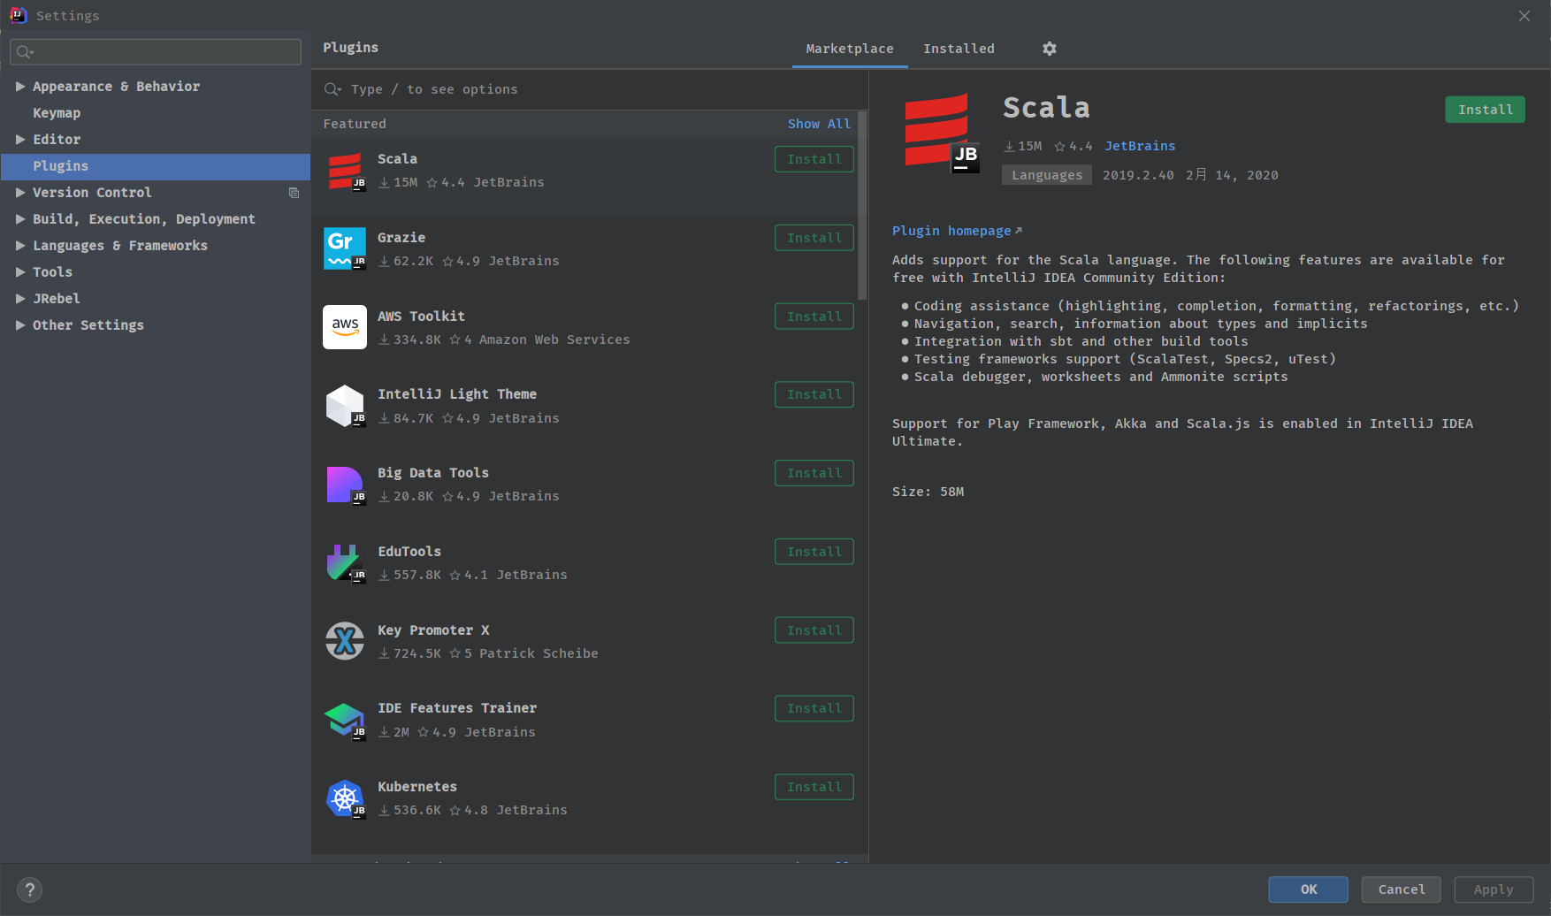Screen dimensions: 1551x916
Task: Select the Big Data Tools plugin name
Action: [x=433, y=473]
